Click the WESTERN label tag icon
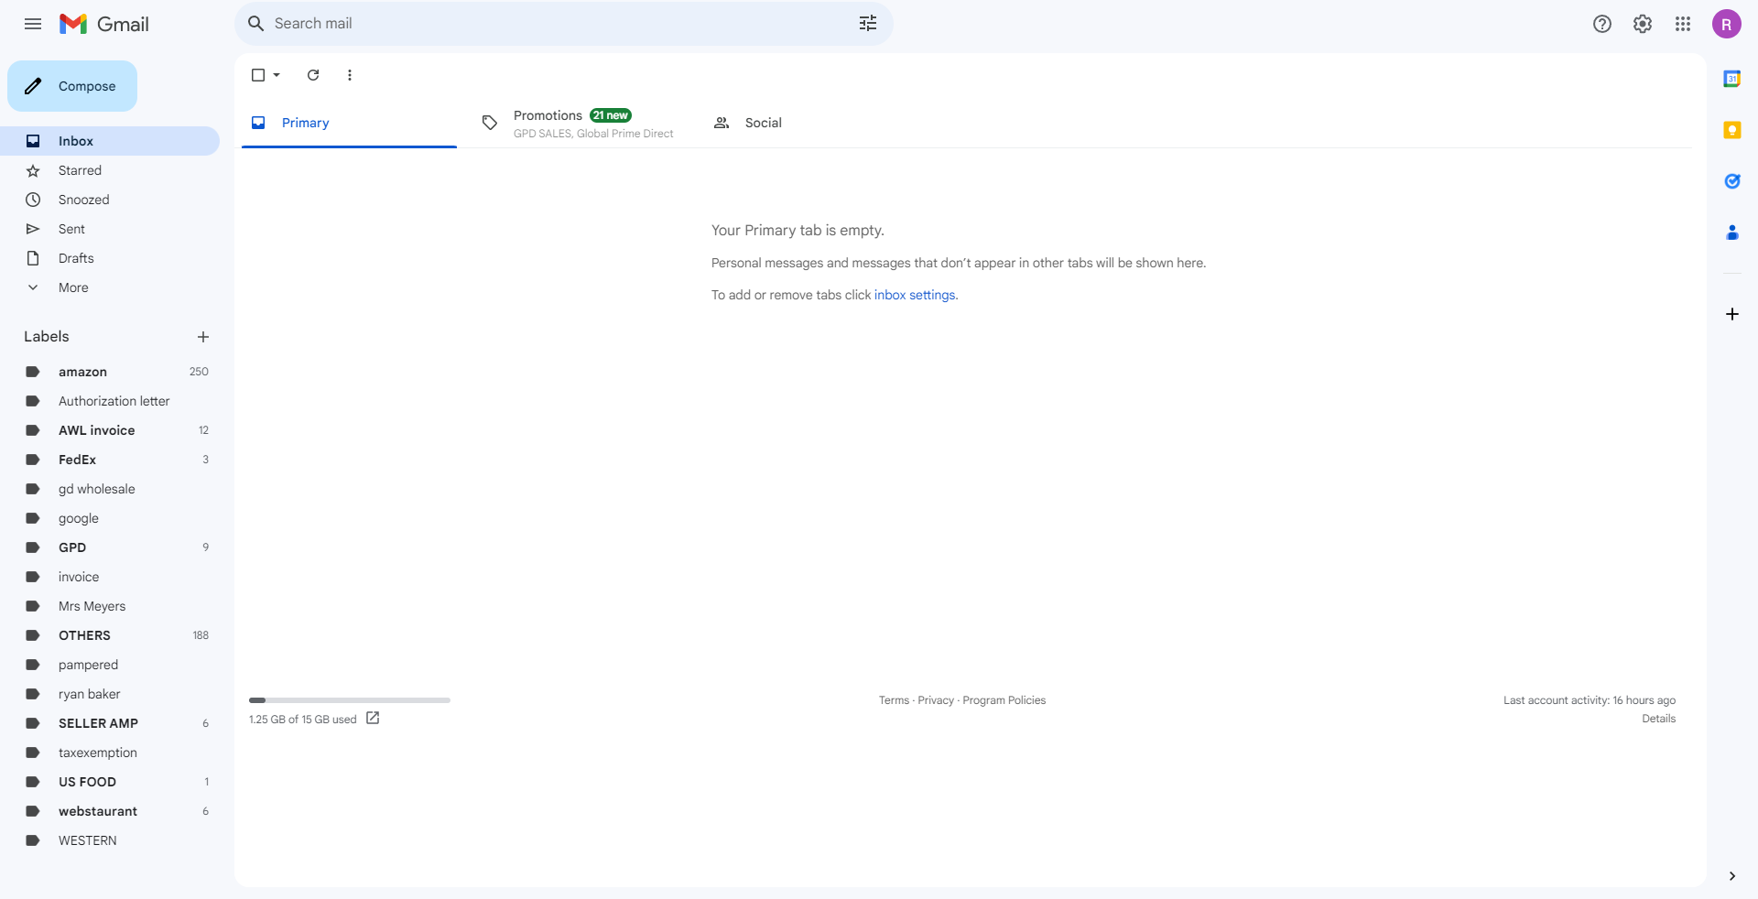 point(33,840)
